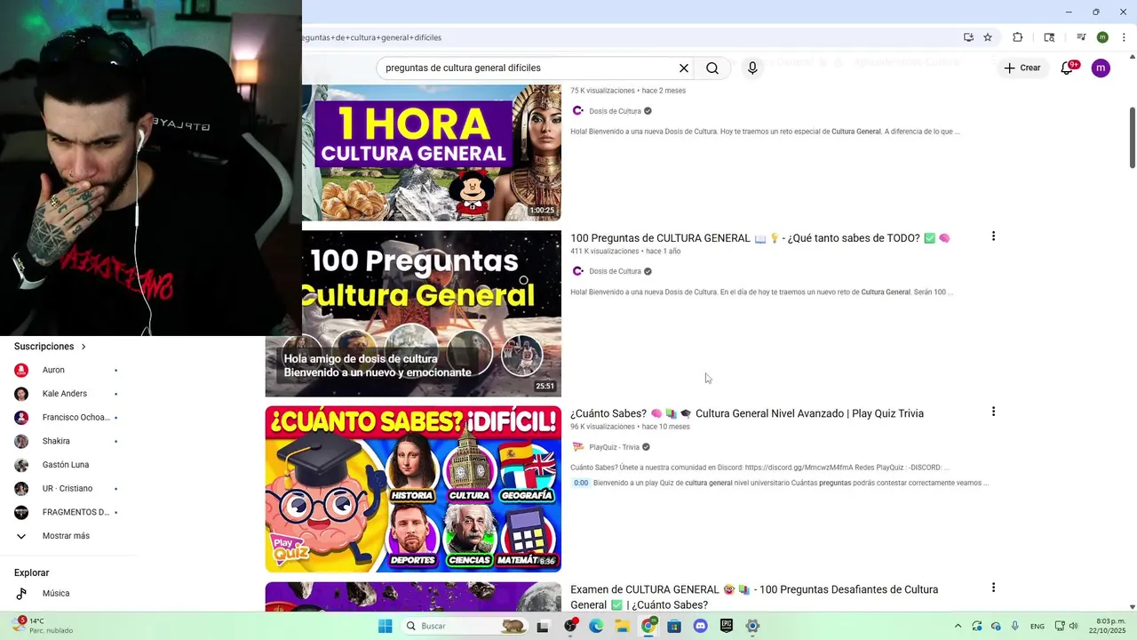
Task: Open video title 100 Preguntas de CULTURA GENERAL
Action: 760,237
